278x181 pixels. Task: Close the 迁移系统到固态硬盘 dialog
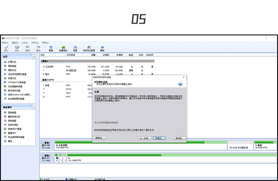point(183,77)
